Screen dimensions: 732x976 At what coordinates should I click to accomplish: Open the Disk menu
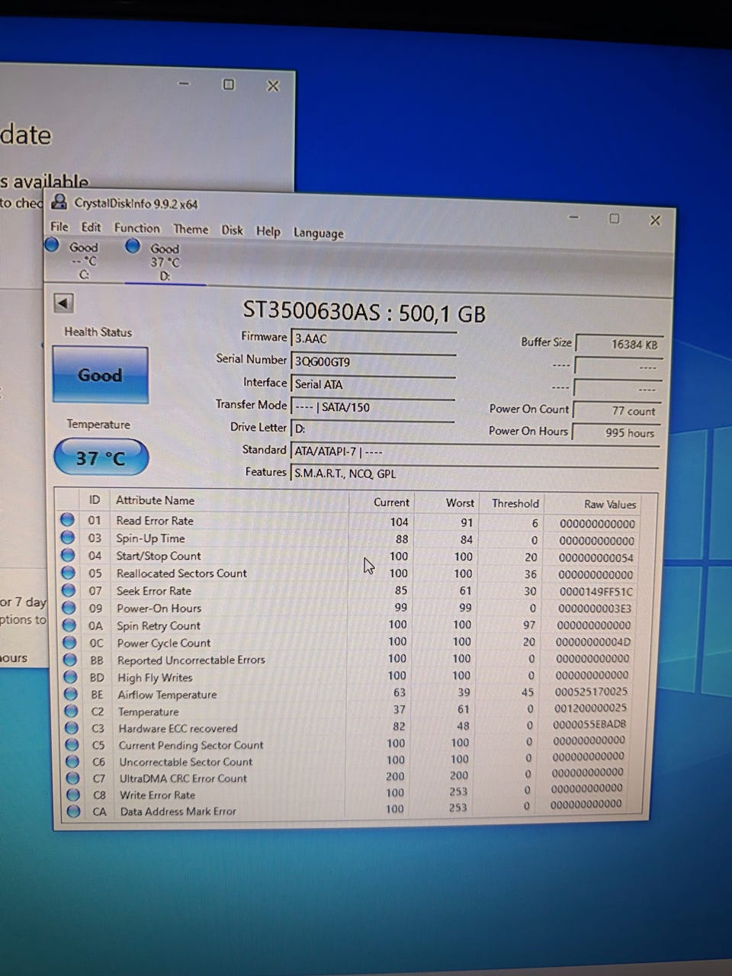[x=232, y=230]
